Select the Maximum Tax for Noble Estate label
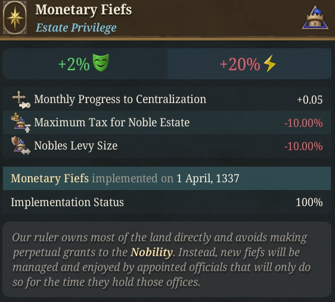The width and height of the screenshot is (335, 302). point(111,123)
